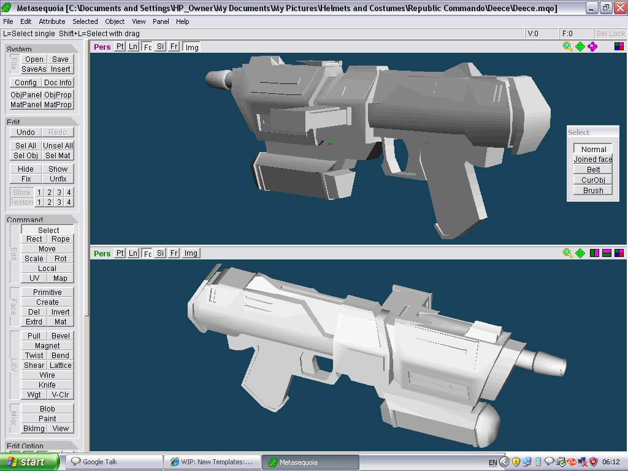Expand the Edit Option panel header
628x471 pixels.
42,445
